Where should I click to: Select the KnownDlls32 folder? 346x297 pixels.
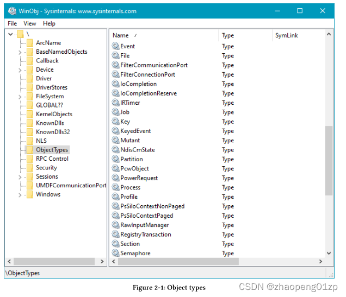pyautogui.click(x=48, y=131)
